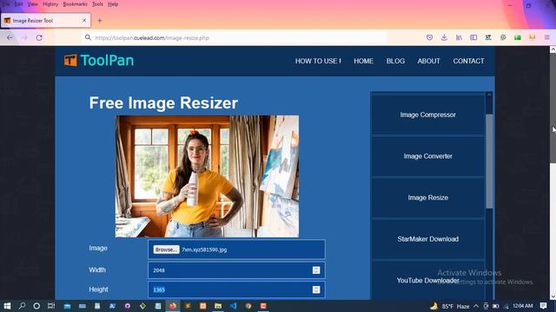
Task: Click the Firefox forward arrow
Action: pos(24,37)
